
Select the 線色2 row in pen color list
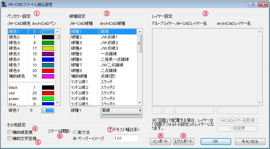pos(31,37)
